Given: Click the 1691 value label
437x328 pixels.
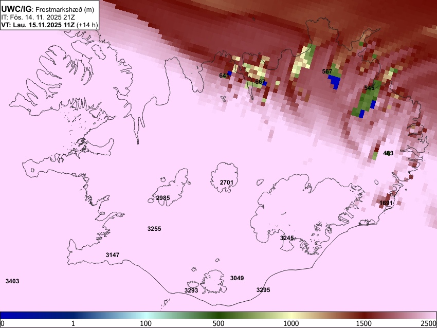Looking at the screenshot, I should (386, 203).
